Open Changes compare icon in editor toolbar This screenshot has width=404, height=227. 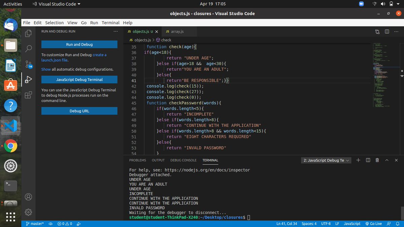pos(377,32)
